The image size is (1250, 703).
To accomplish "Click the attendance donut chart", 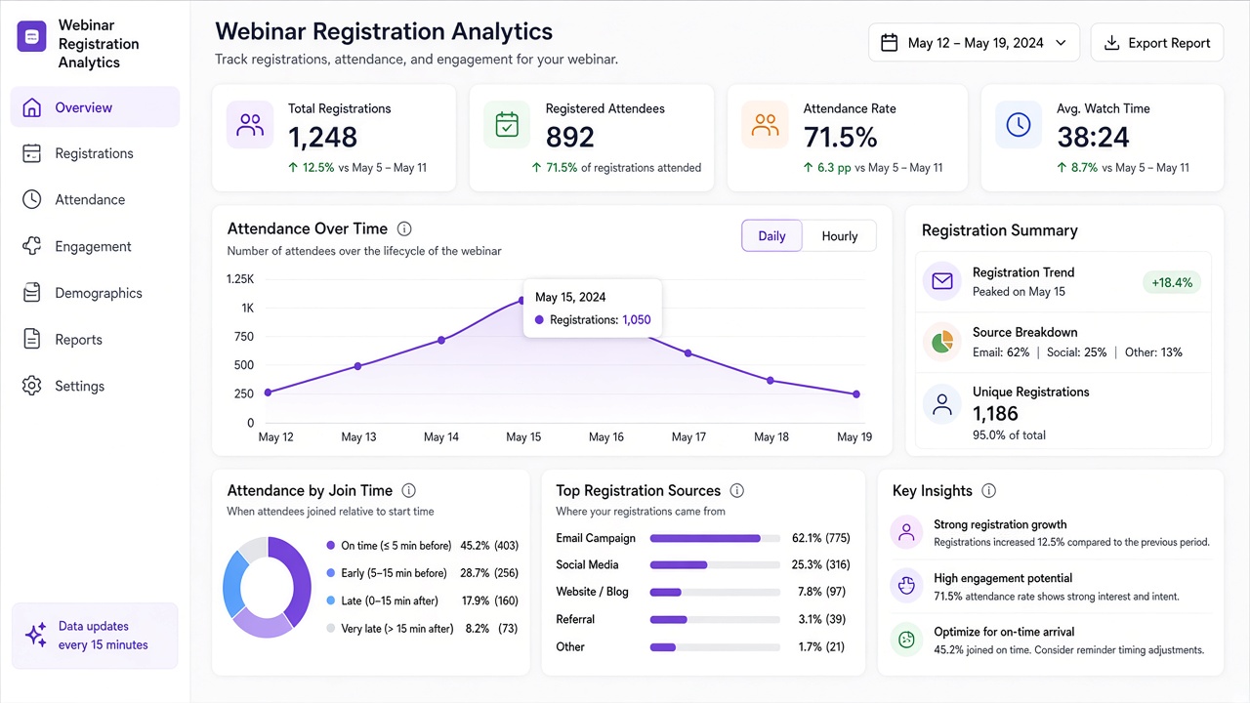I will click(268, 587).
